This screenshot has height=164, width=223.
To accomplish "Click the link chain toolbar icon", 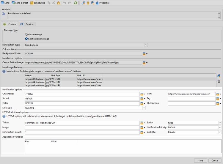I will click(83, 3).
